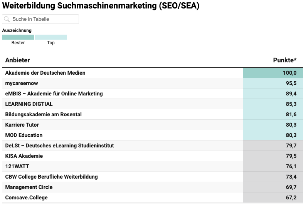Click the search magnifier icon

(7, 19)
